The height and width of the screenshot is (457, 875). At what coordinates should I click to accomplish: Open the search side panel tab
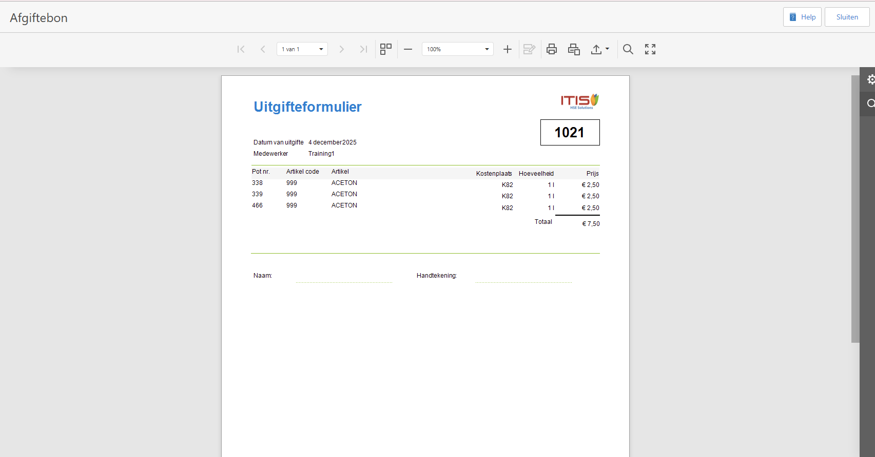coord(869,103)
